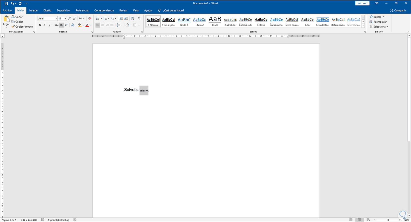Image resolution: width=411 pixels, height=222 pixels.
Task: Align paragraph text to the right
Action: [107, 25]
